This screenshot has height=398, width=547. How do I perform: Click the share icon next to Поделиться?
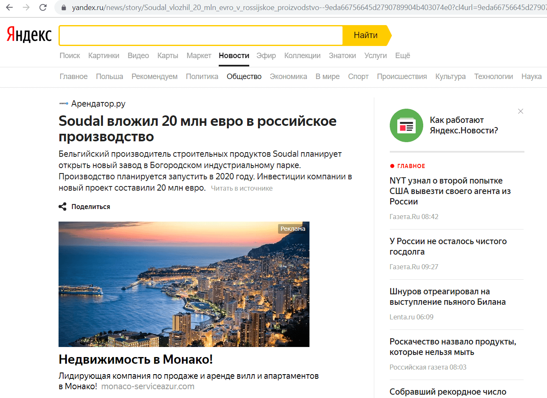tap(62, 207)
